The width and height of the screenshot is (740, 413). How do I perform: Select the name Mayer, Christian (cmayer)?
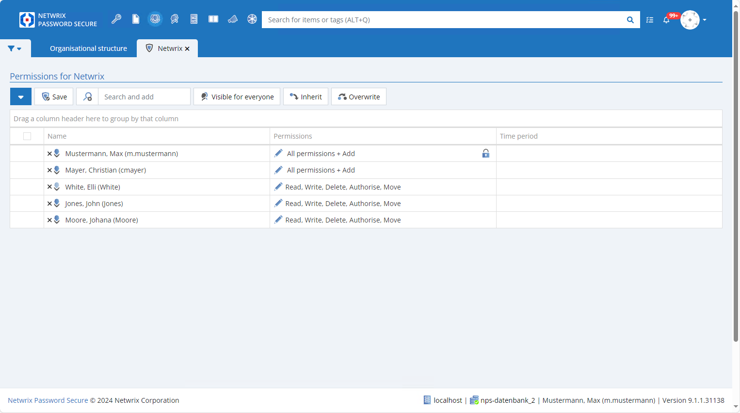(x=106, y=170)
